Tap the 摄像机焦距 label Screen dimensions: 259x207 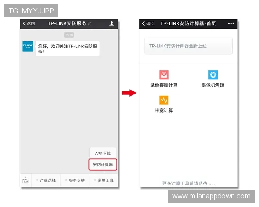click(213, 85)
